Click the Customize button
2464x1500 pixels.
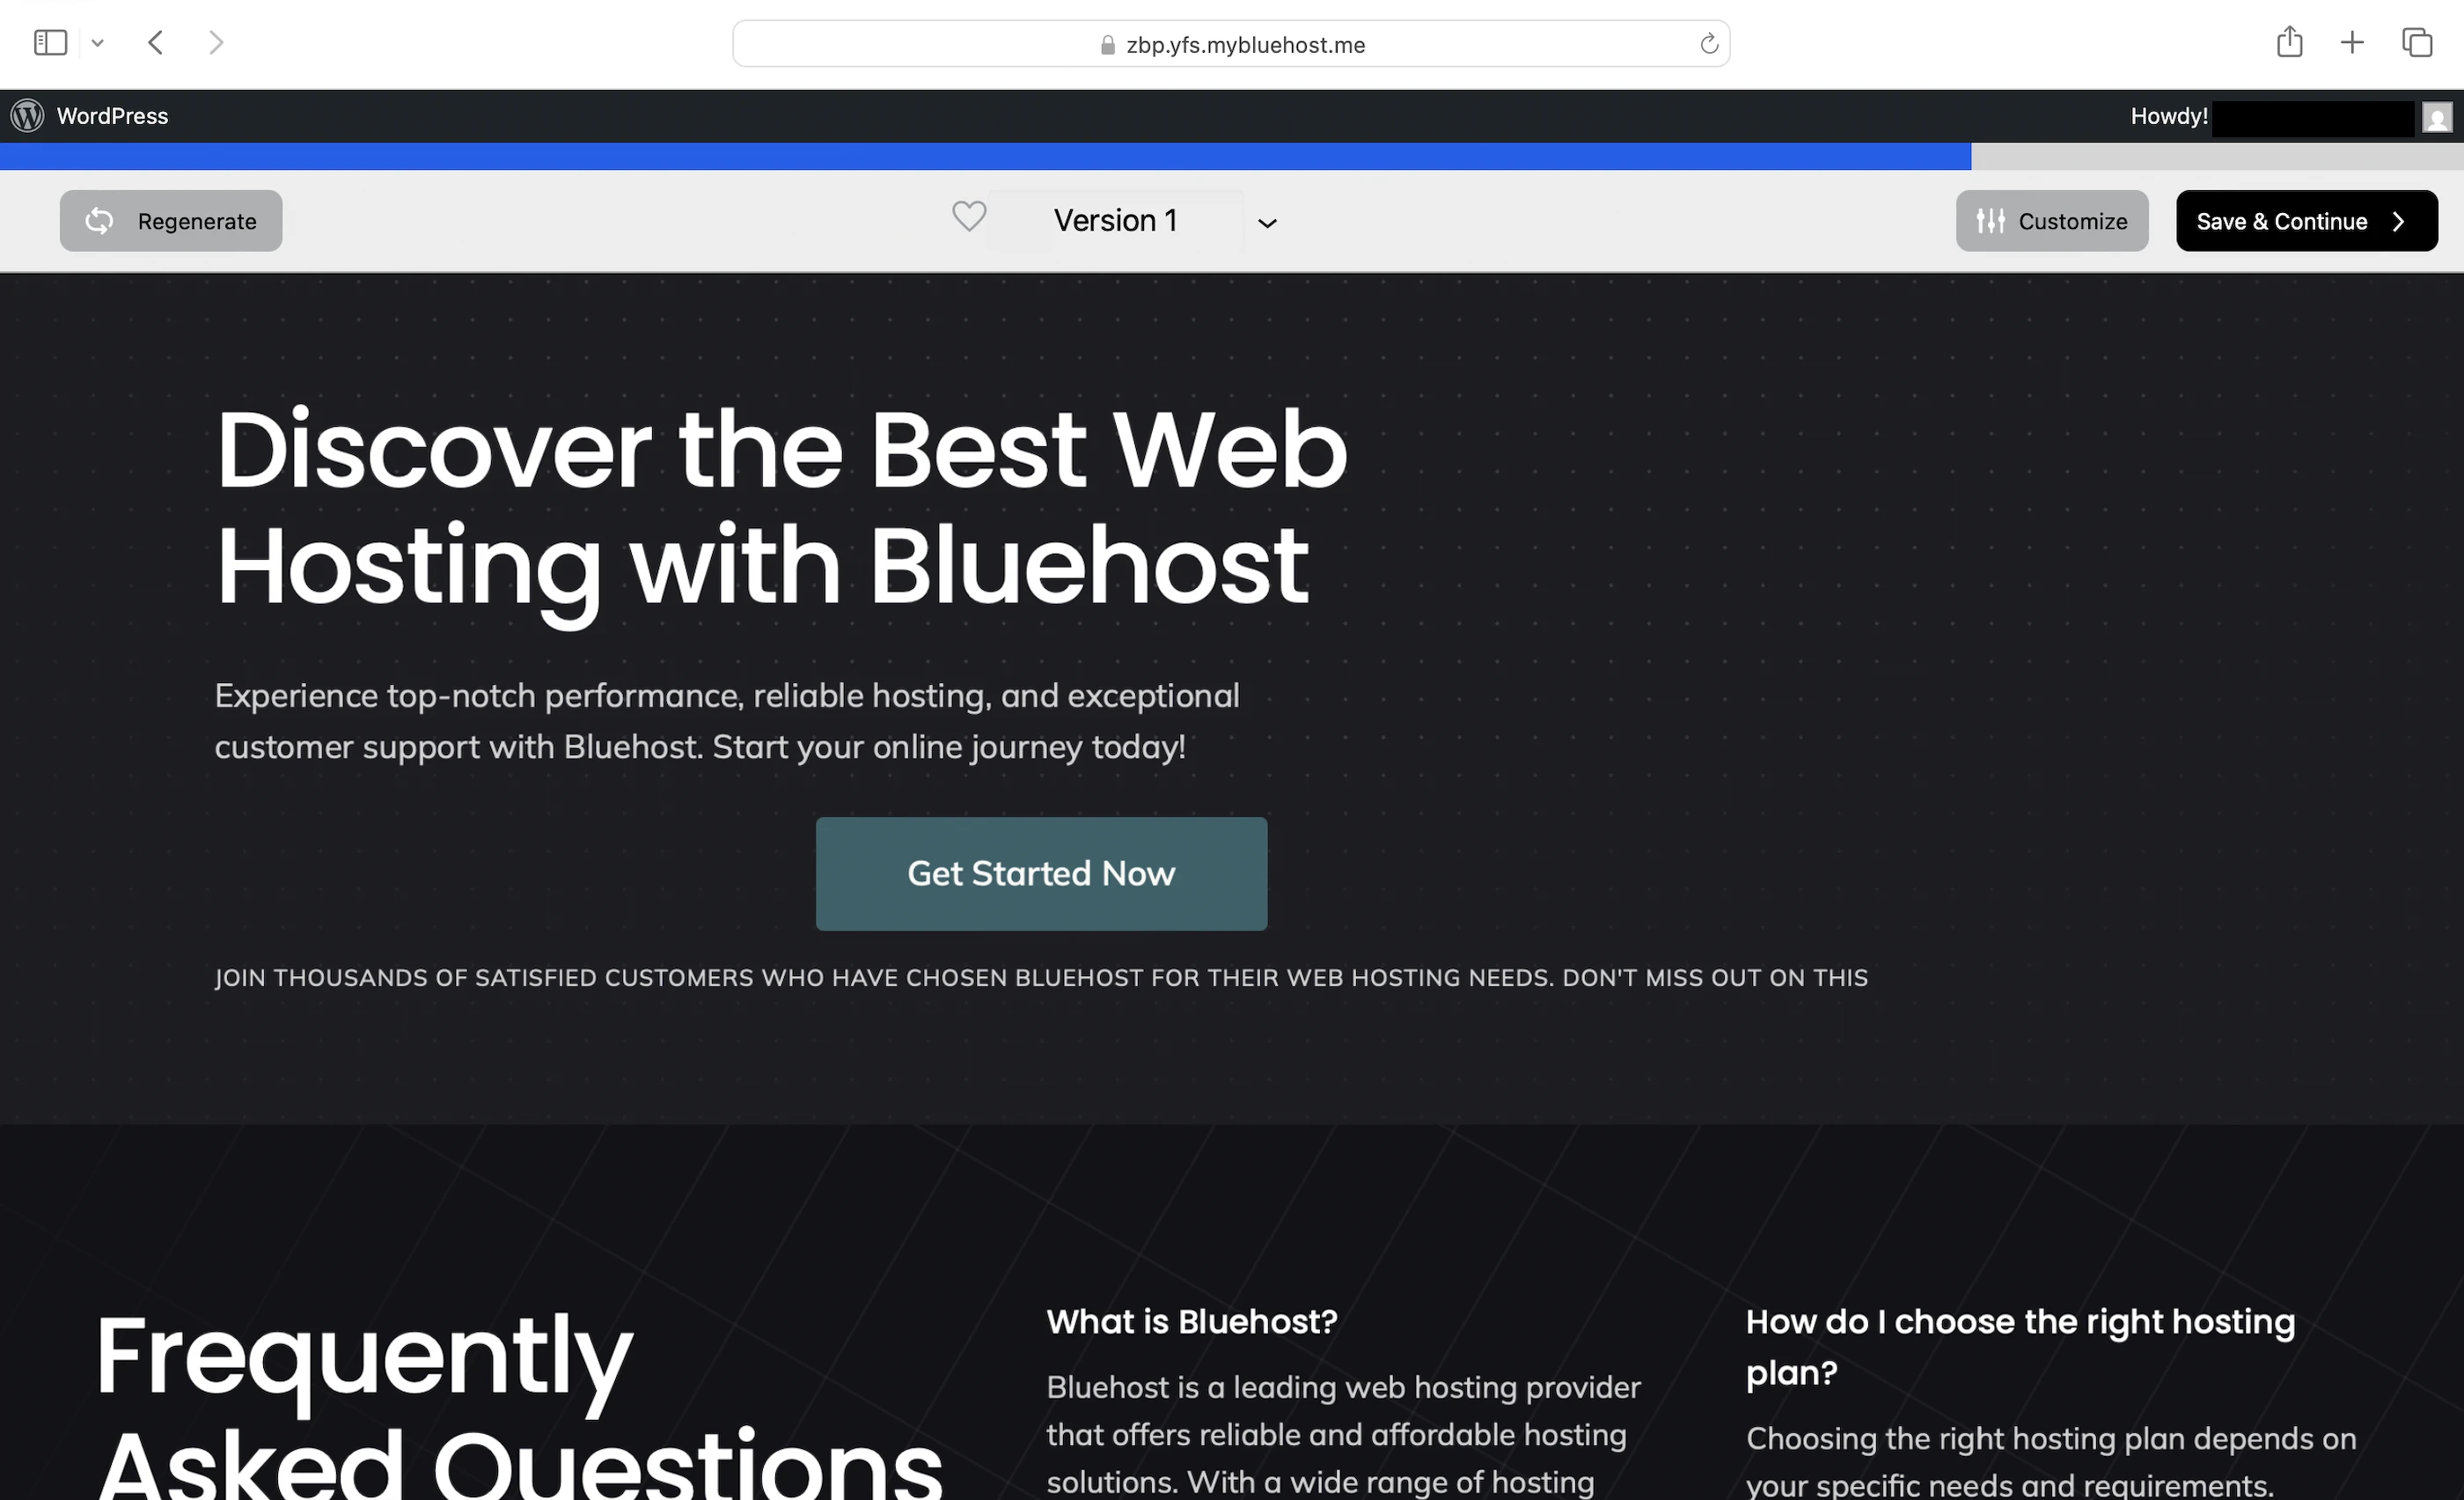(x=2051, y=221)
